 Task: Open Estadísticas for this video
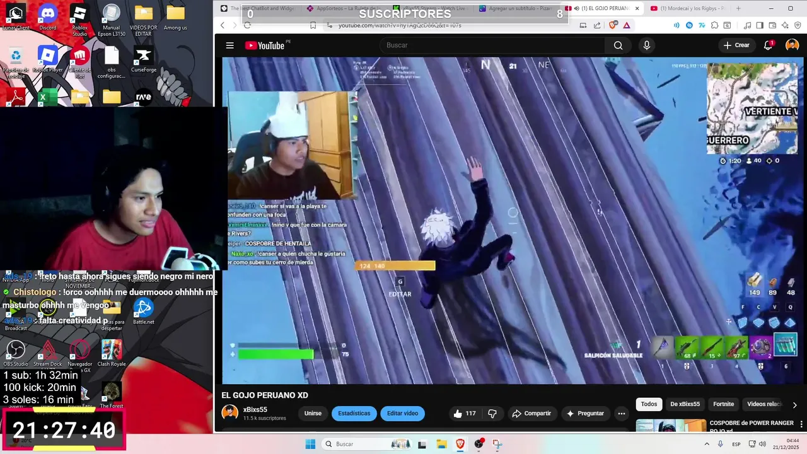(354, 414)
